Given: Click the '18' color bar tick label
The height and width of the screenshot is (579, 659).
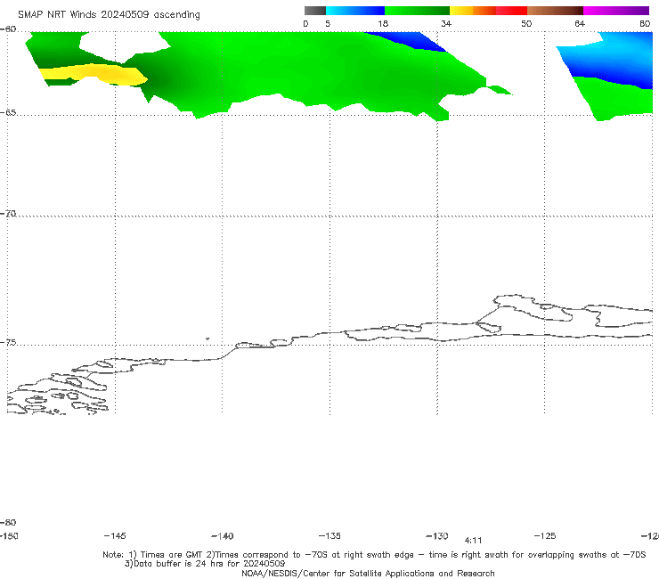Looking at the screenshot, I should [383, 23].
